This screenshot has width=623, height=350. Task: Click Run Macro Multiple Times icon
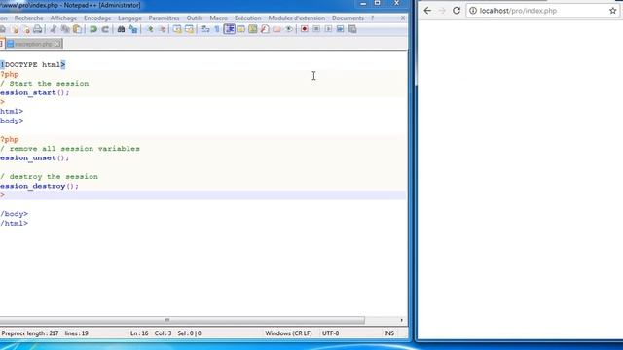coord(340,29)
